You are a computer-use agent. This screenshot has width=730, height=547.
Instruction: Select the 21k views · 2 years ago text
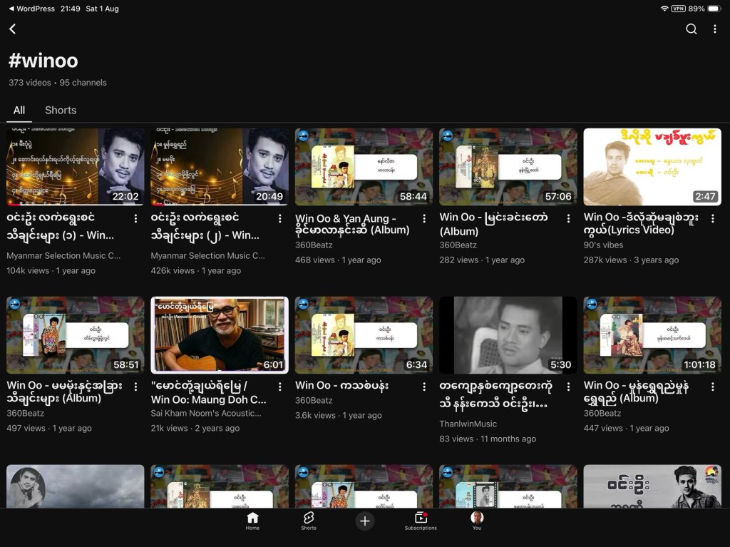pos(195,428)
